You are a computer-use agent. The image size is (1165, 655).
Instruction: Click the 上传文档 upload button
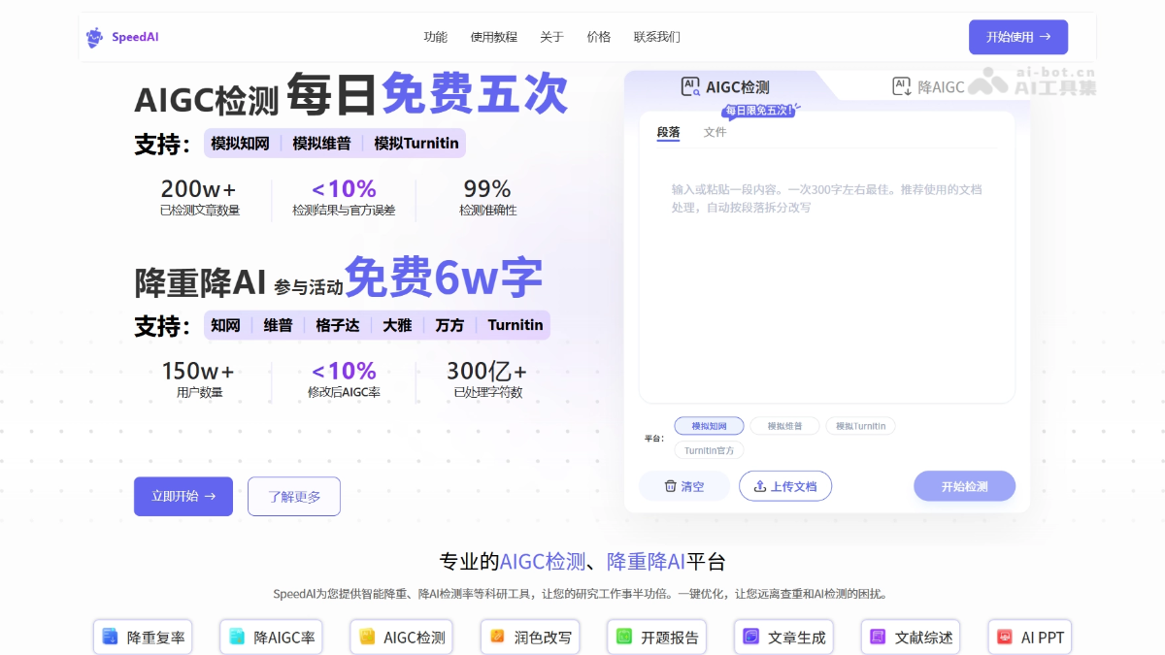[785, 486]
